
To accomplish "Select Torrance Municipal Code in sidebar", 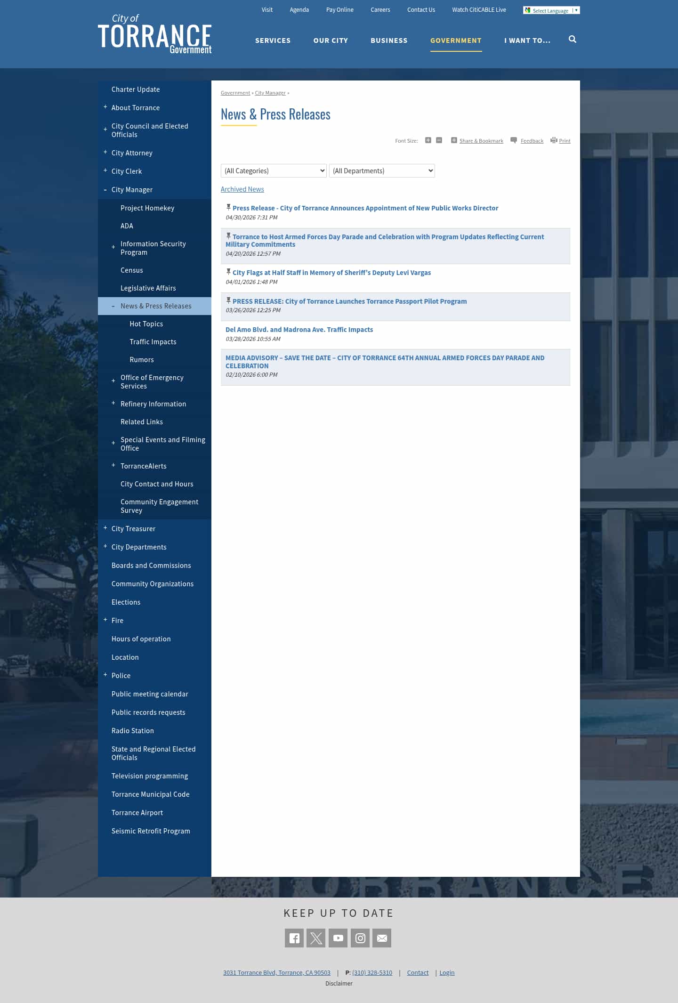I will [x=151, y=794].
